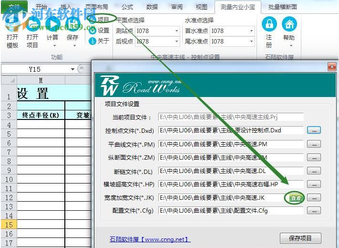Expand the 帮助 dropdown arrow
Screen dimensions: 339x248
pyautogui.click(x=291, y=46)
